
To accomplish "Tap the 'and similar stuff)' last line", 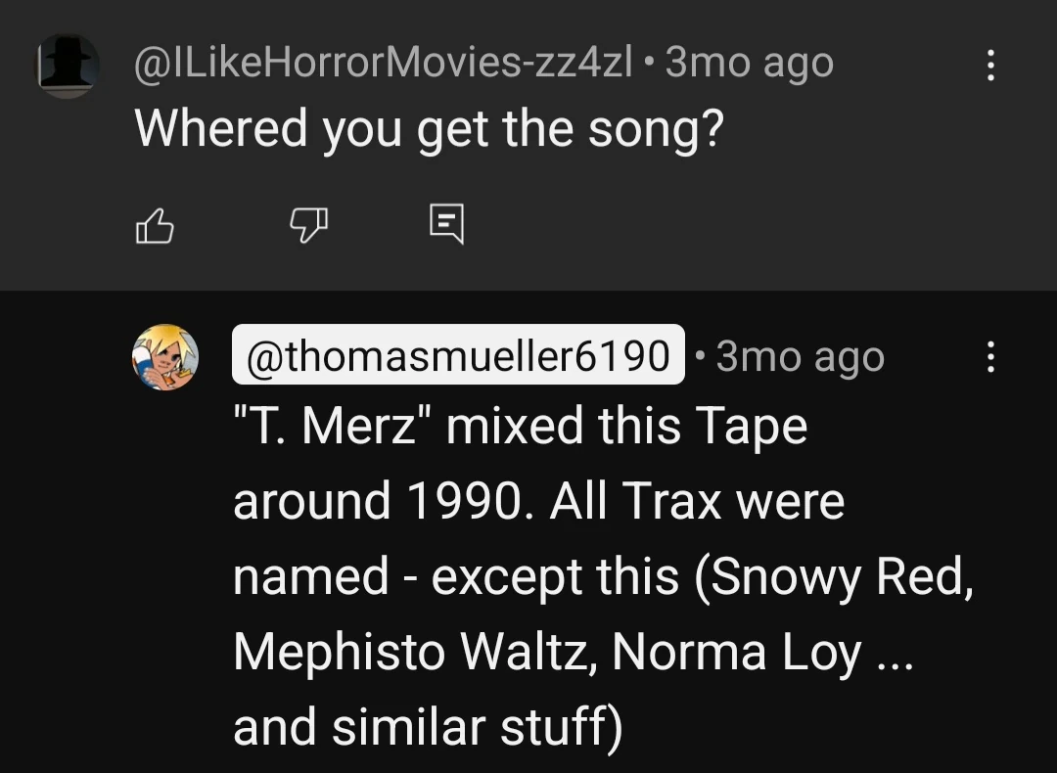I will [428, 727].
